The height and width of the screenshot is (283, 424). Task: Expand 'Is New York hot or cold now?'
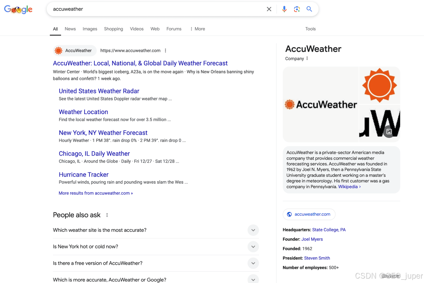(x=156, y=247)
